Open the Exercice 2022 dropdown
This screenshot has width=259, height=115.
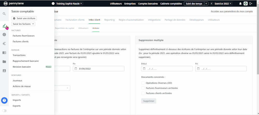223,4
